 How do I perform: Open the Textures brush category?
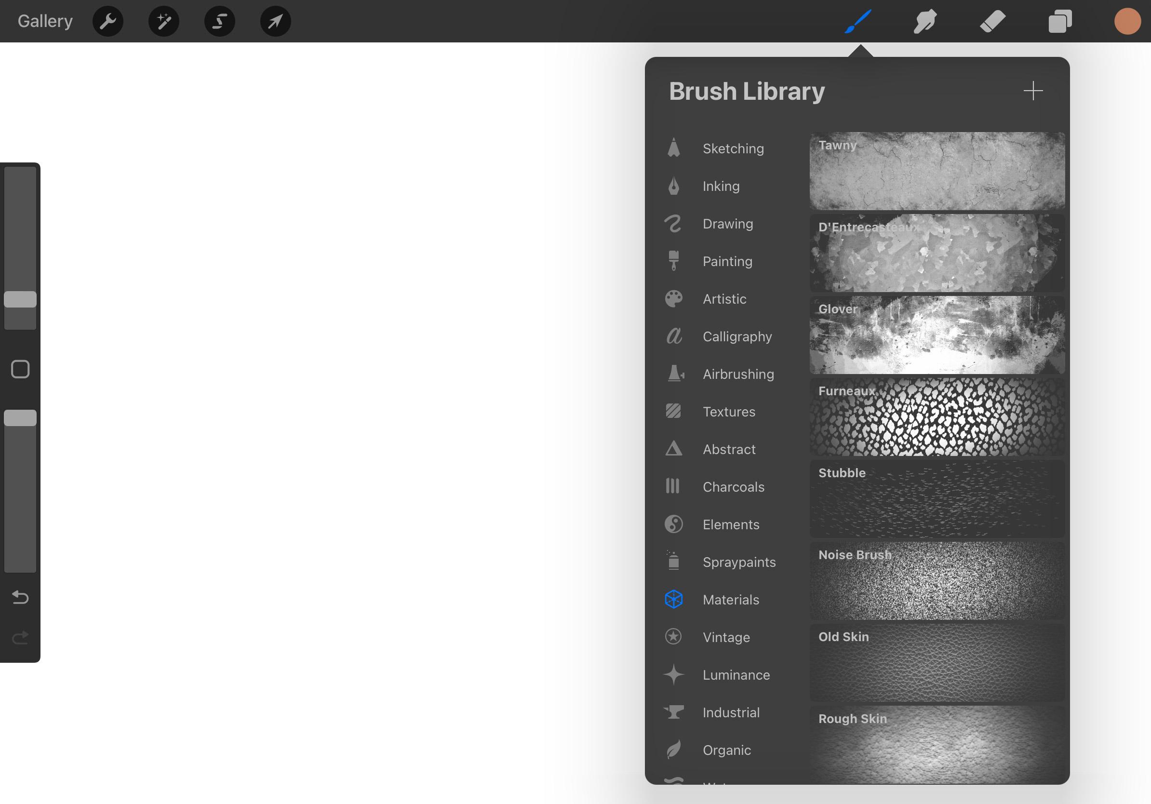click(728, 412)
